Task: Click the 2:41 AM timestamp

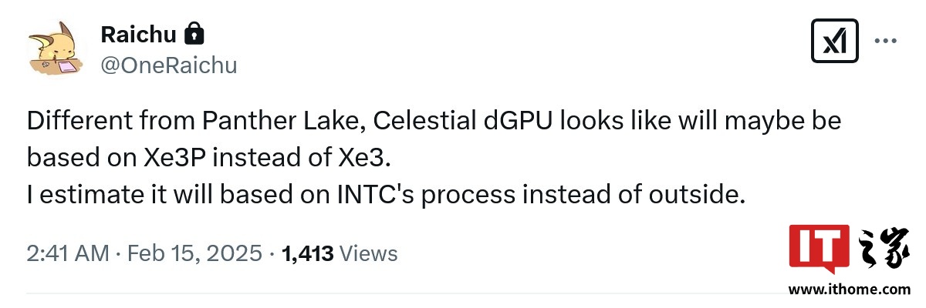Action: (67, 253)
